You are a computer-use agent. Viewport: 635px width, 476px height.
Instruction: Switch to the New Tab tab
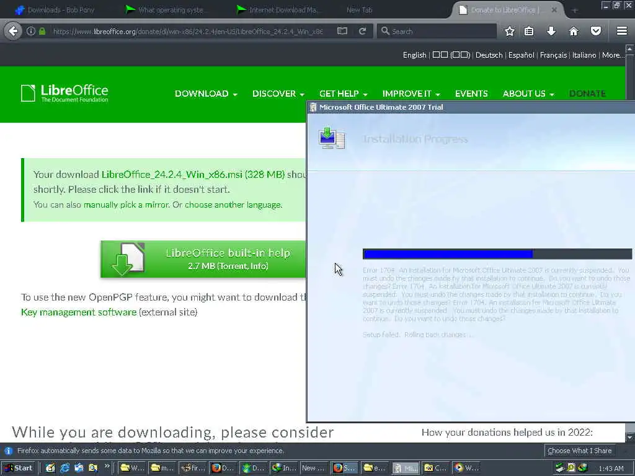(359, 10)
